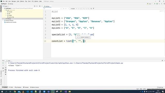Expand the Lib folder
The height and width of the screenshot is (93, 165).
coord(6,14)
